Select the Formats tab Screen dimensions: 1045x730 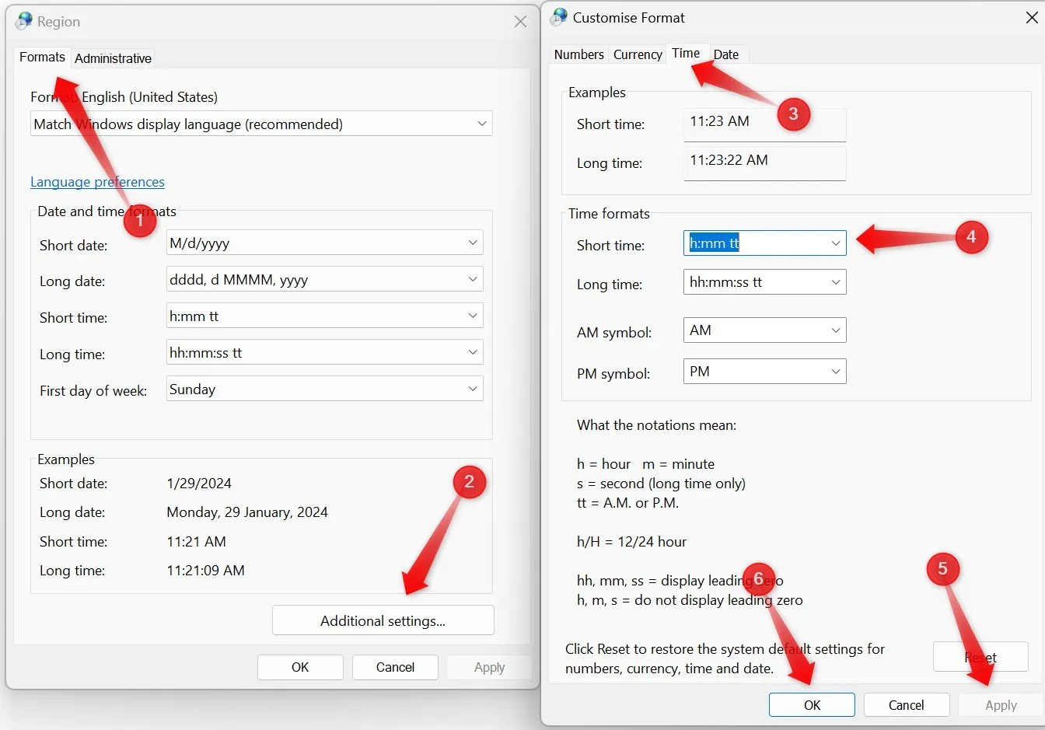41,57
